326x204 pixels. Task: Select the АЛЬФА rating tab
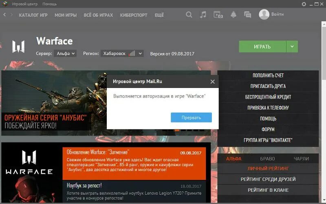coord(233,159)
